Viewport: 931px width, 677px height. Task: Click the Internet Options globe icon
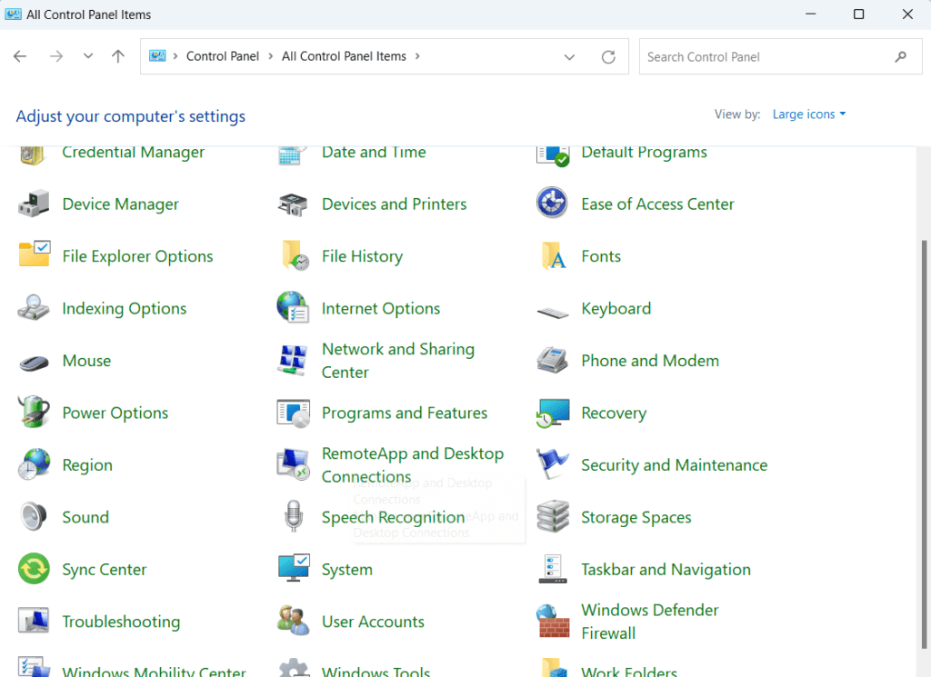[x=293, y=307]
